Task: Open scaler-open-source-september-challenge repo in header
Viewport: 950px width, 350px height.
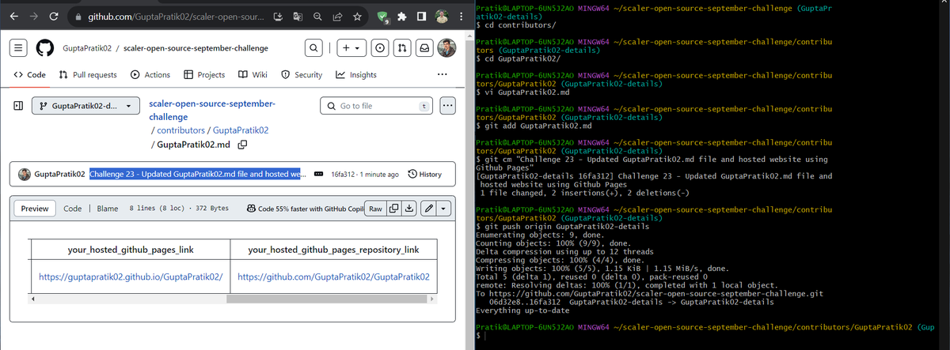Action: coord(196,48)
